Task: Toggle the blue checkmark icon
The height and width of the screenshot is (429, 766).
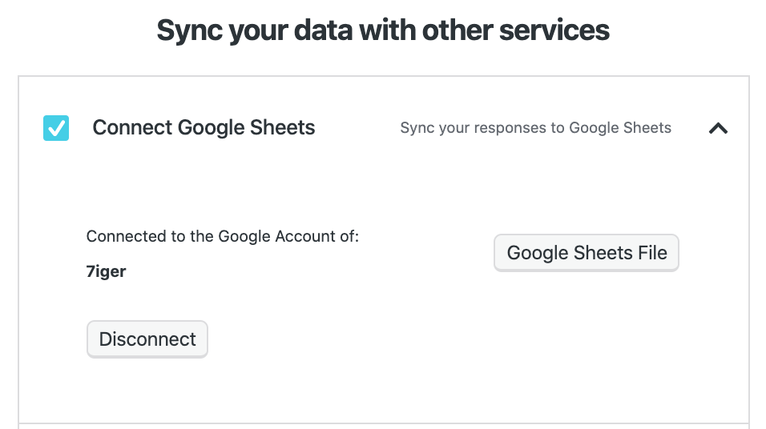Action: 56,128
